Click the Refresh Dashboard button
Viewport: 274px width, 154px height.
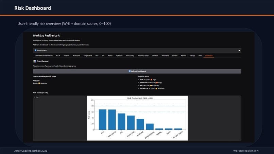pyautogui.click(x=137, y=71)
